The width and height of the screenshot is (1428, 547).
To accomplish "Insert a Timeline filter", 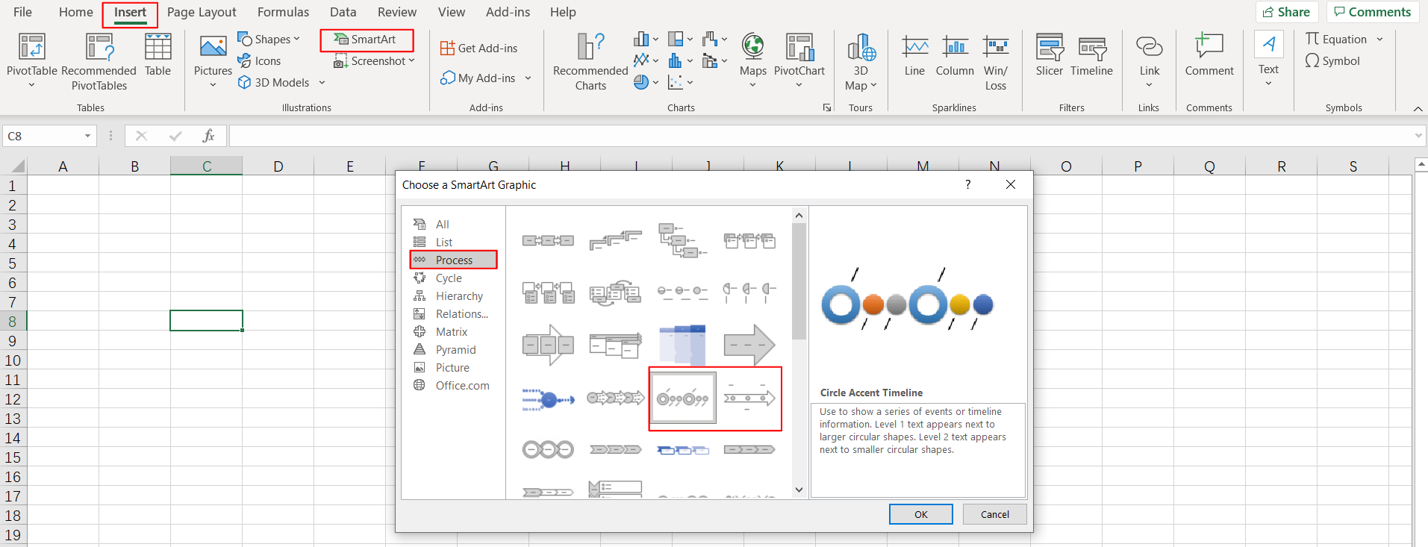I will click(1091, 56).
